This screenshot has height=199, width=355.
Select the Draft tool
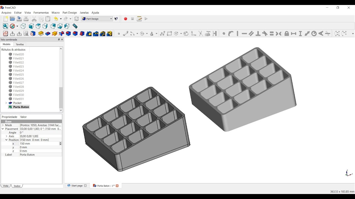82,34
